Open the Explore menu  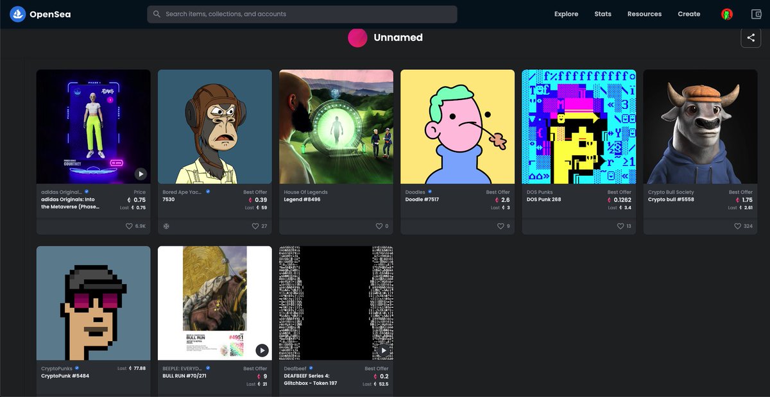point(566,14)
